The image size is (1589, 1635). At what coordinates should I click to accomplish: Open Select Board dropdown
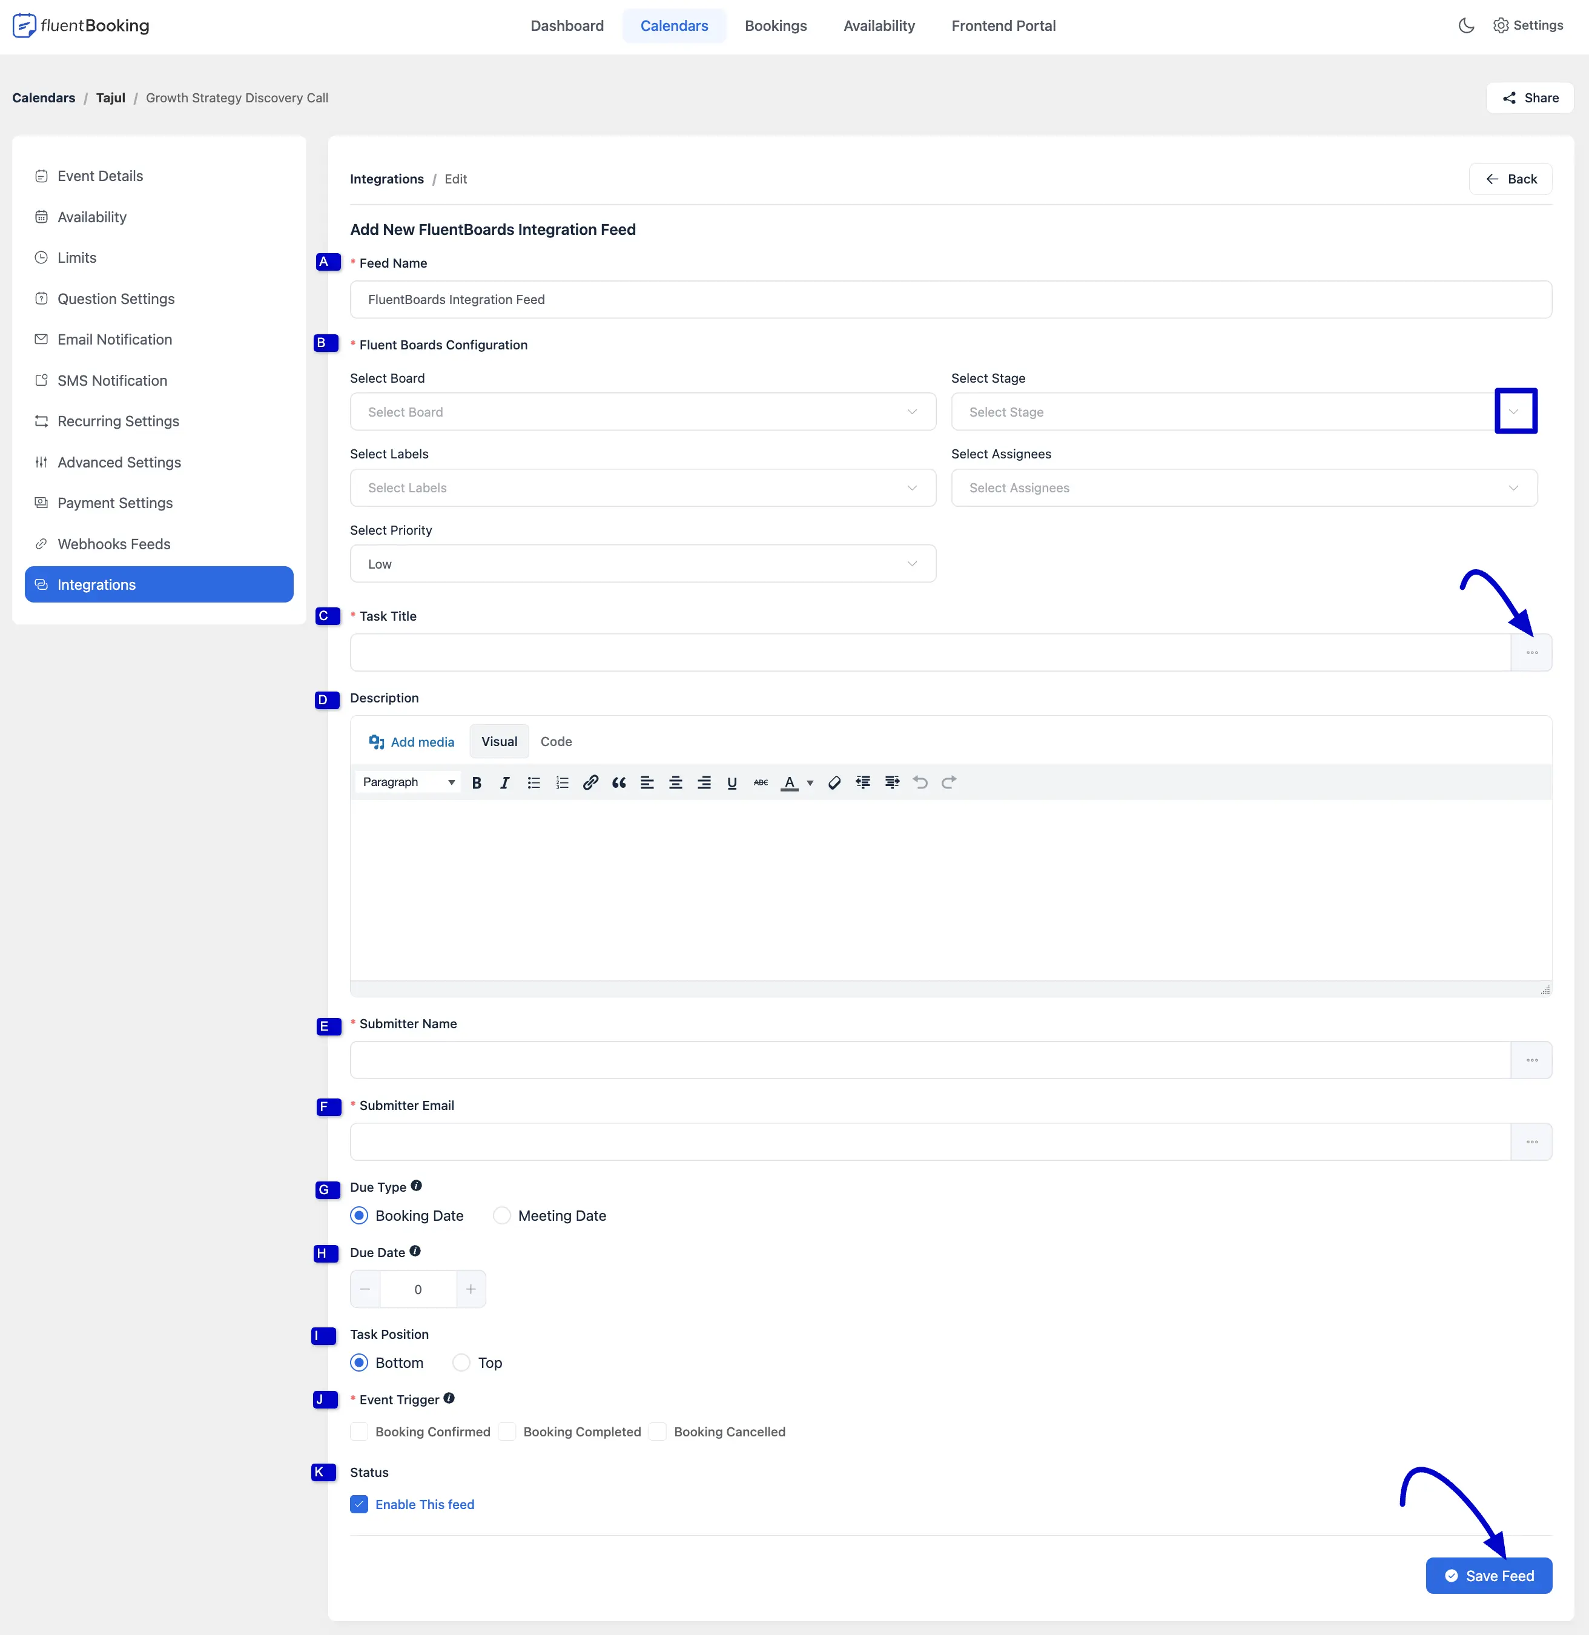643,411
